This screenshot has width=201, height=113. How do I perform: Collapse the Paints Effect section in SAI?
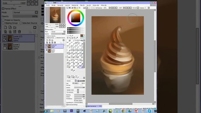pos(46,30)
